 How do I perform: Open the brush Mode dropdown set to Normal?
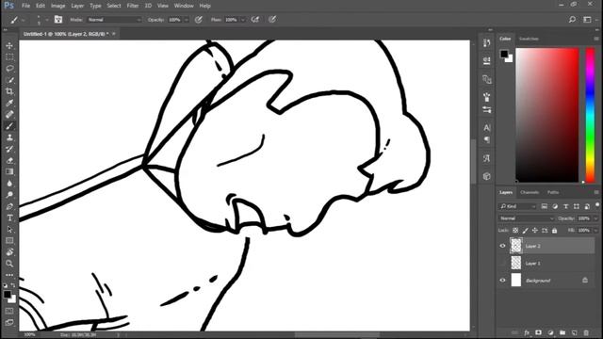(114, 20)
